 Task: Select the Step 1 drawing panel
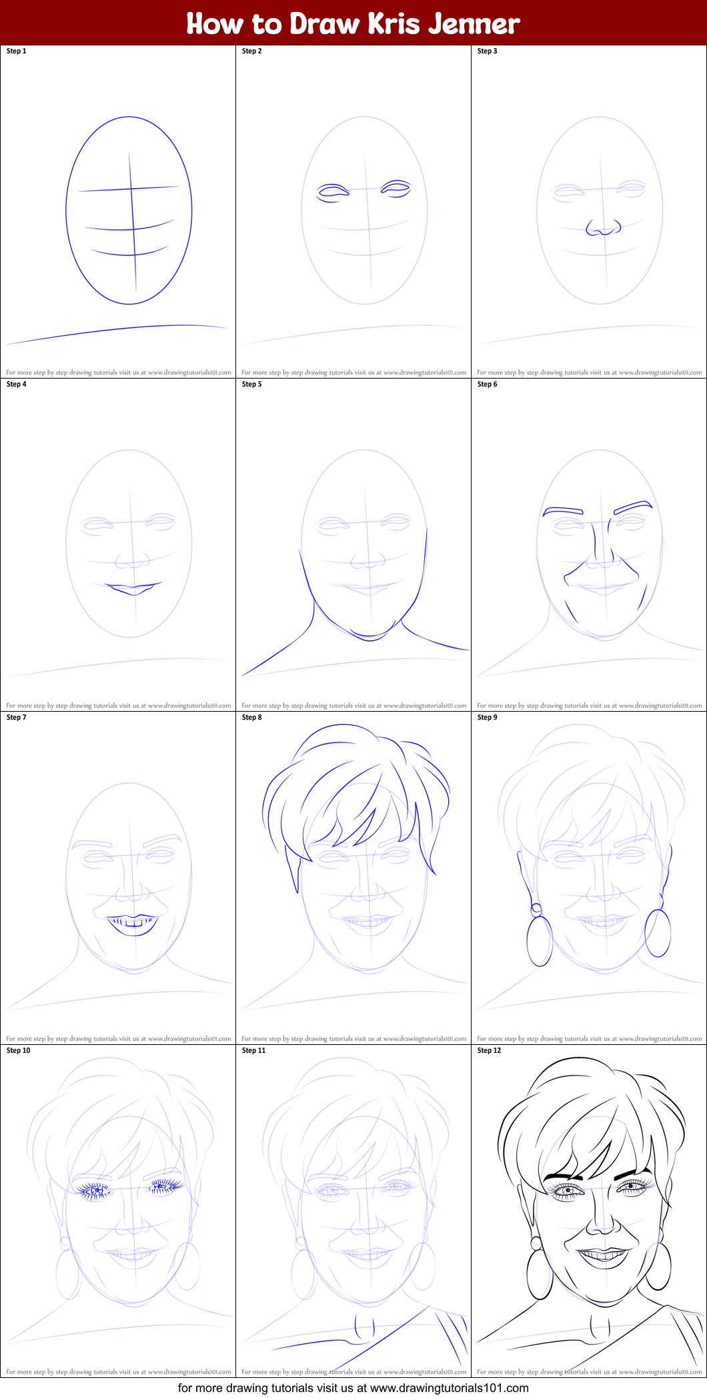click(118, 212)
